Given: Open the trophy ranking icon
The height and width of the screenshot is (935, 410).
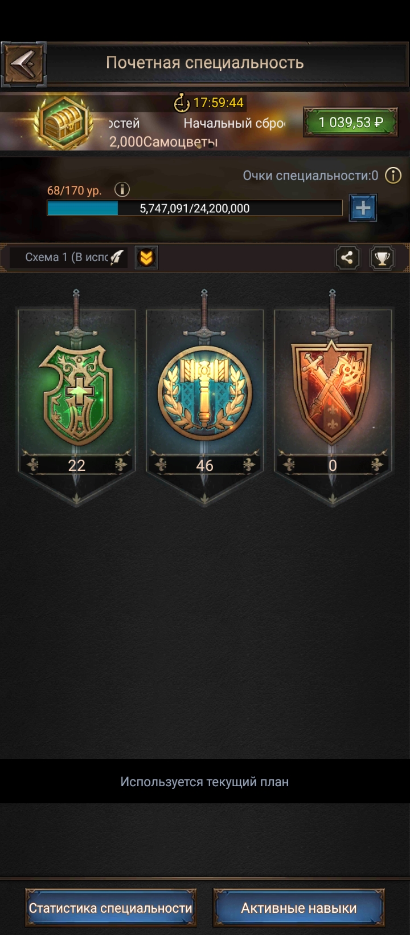Looking at the screenshot, I should (x=382, y=258).
